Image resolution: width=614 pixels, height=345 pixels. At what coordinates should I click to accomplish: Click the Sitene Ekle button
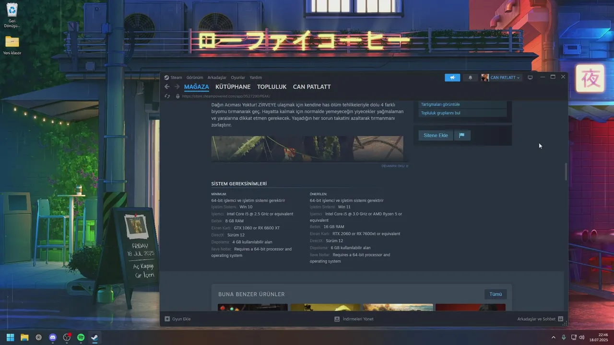pos(436,136)
